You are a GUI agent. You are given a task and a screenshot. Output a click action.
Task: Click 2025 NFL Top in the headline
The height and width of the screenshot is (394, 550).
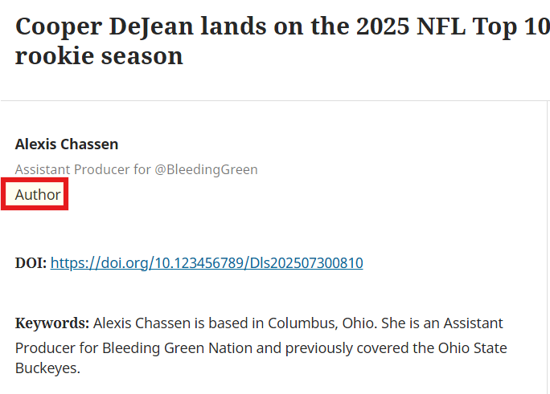(x=437, y=26)
